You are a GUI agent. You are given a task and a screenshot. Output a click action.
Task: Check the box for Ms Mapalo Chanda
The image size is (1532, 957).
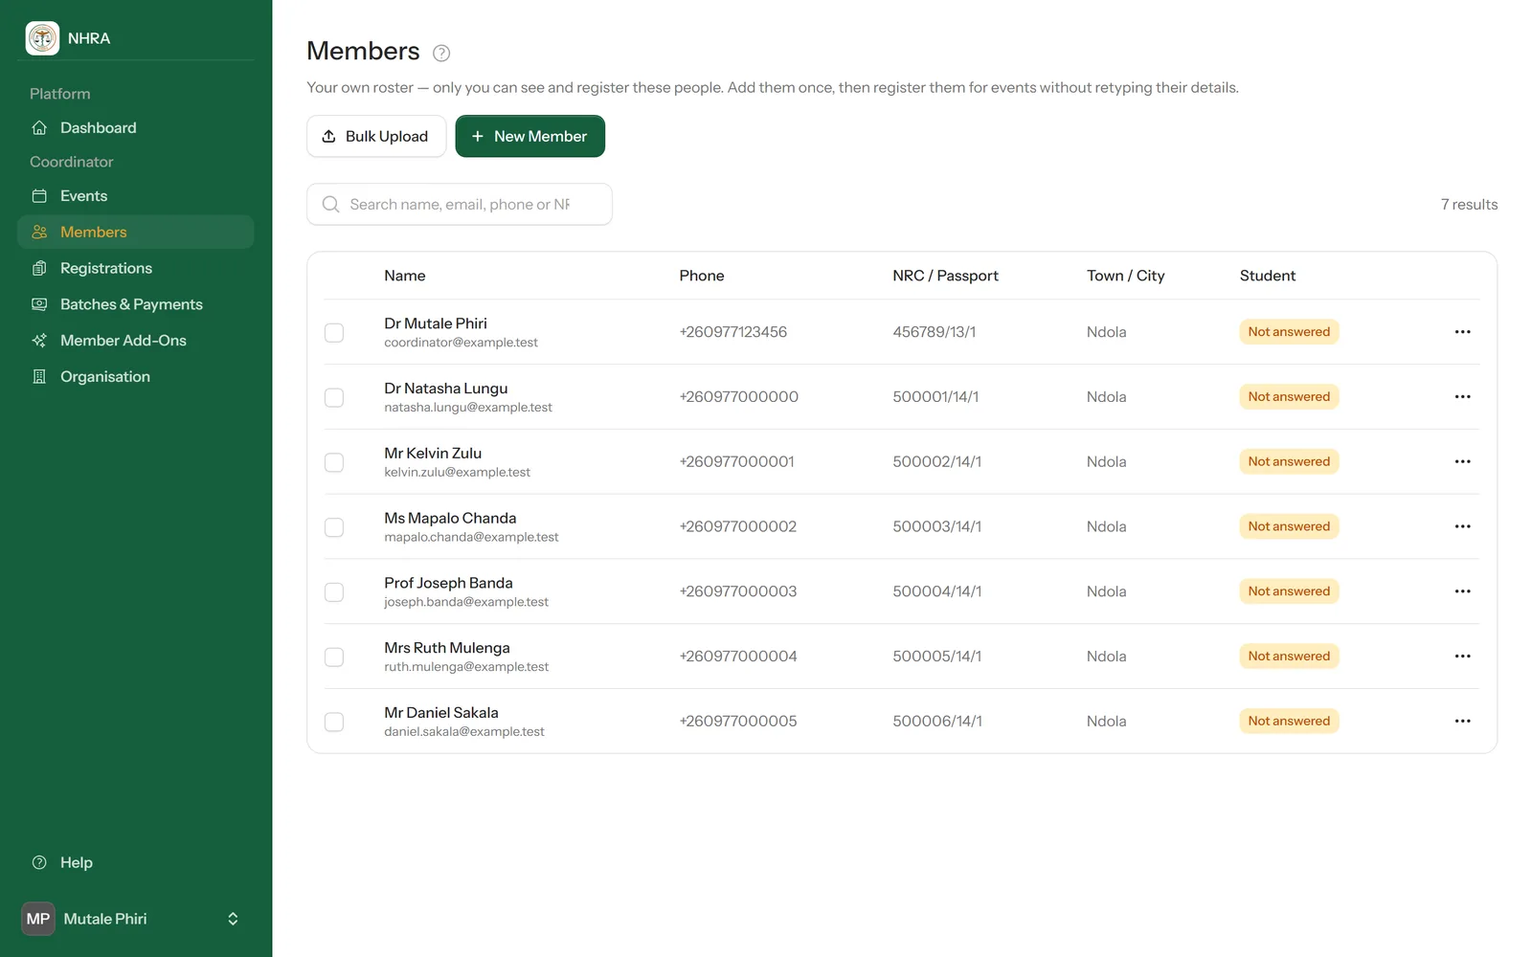point(334,527)
